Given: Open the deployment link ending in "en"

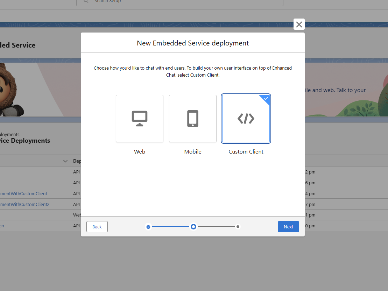Looking at the screenshot, I should [x=2, y=226].
